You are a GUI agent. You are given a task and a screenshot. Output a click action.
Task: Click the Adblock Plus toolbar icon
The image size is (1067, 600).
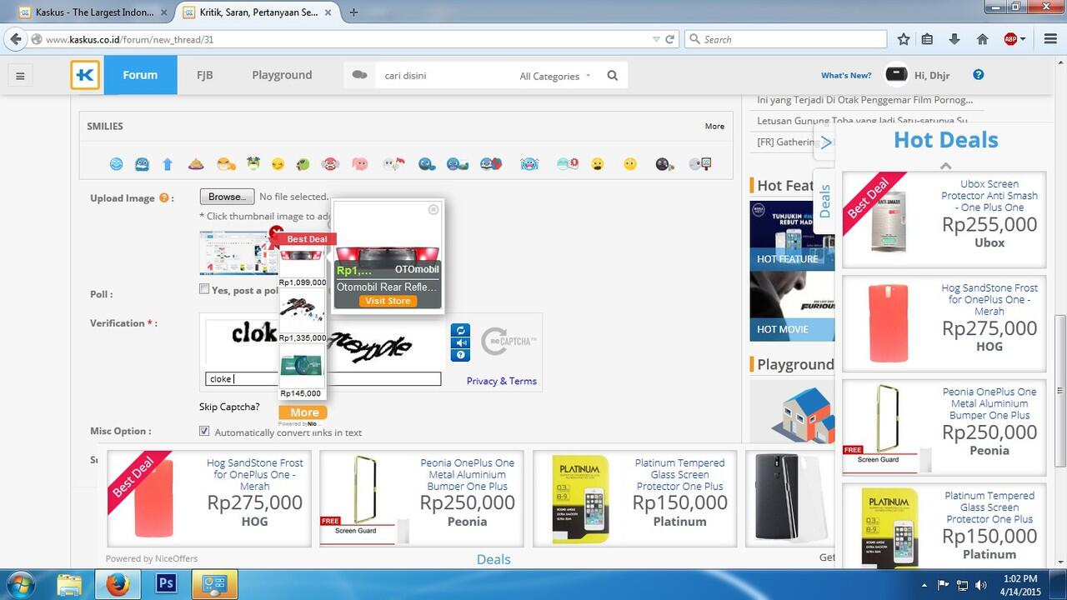1010,39
